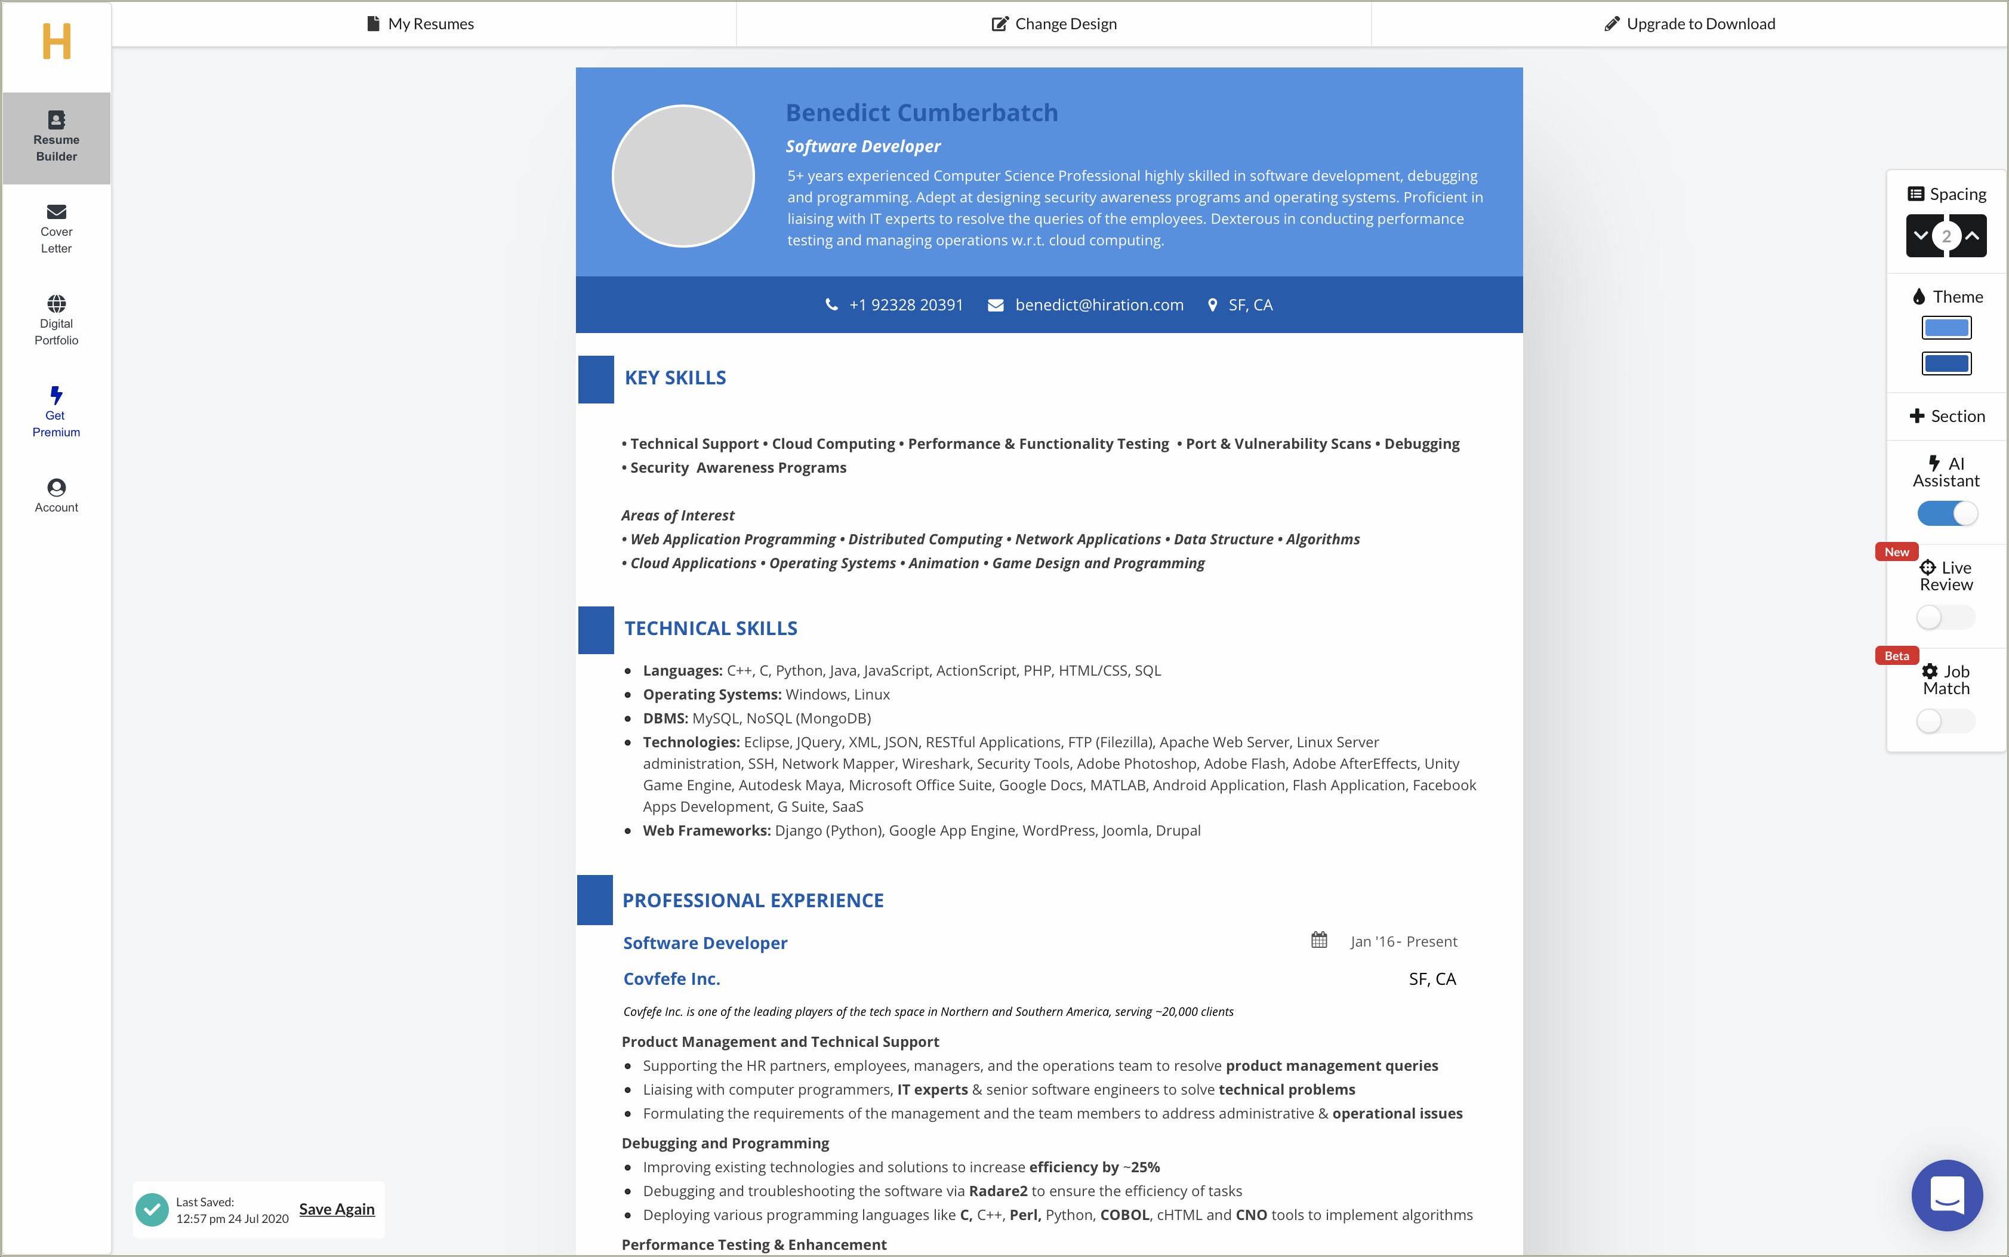Click the Save Again link
This screenshot has width=2009, height=1257.
pos(336,1208)
